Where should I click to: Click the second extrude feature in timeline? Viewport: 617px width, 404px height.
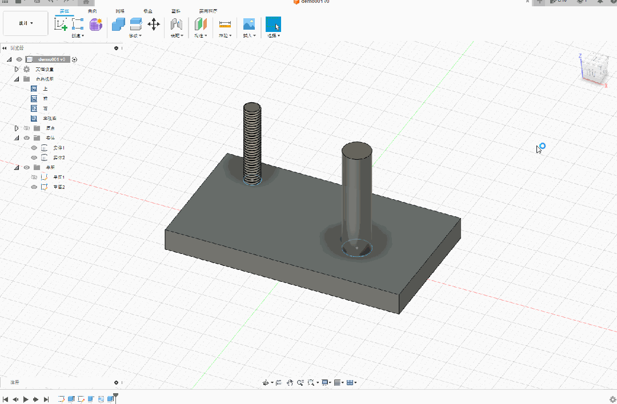coord(91,399)
